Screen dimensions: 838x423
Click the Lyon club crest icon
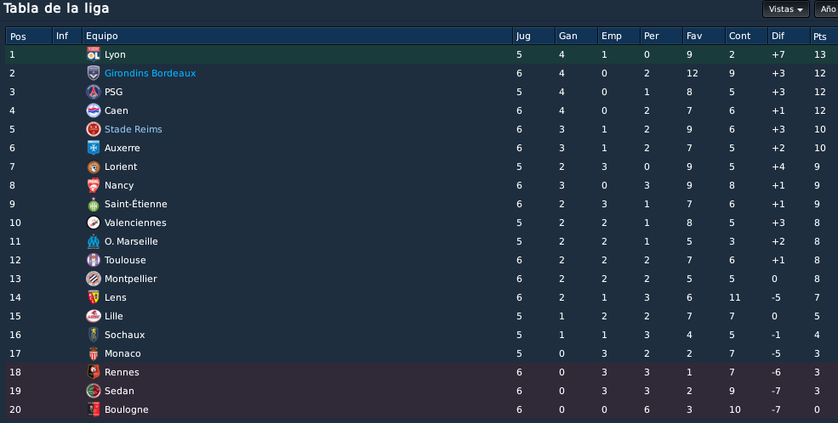click(x=94, y=54)
